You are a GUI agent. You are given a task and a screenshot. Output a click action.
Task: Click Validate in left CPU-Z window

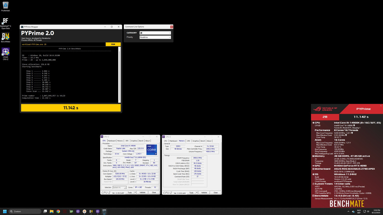(142, 193)
